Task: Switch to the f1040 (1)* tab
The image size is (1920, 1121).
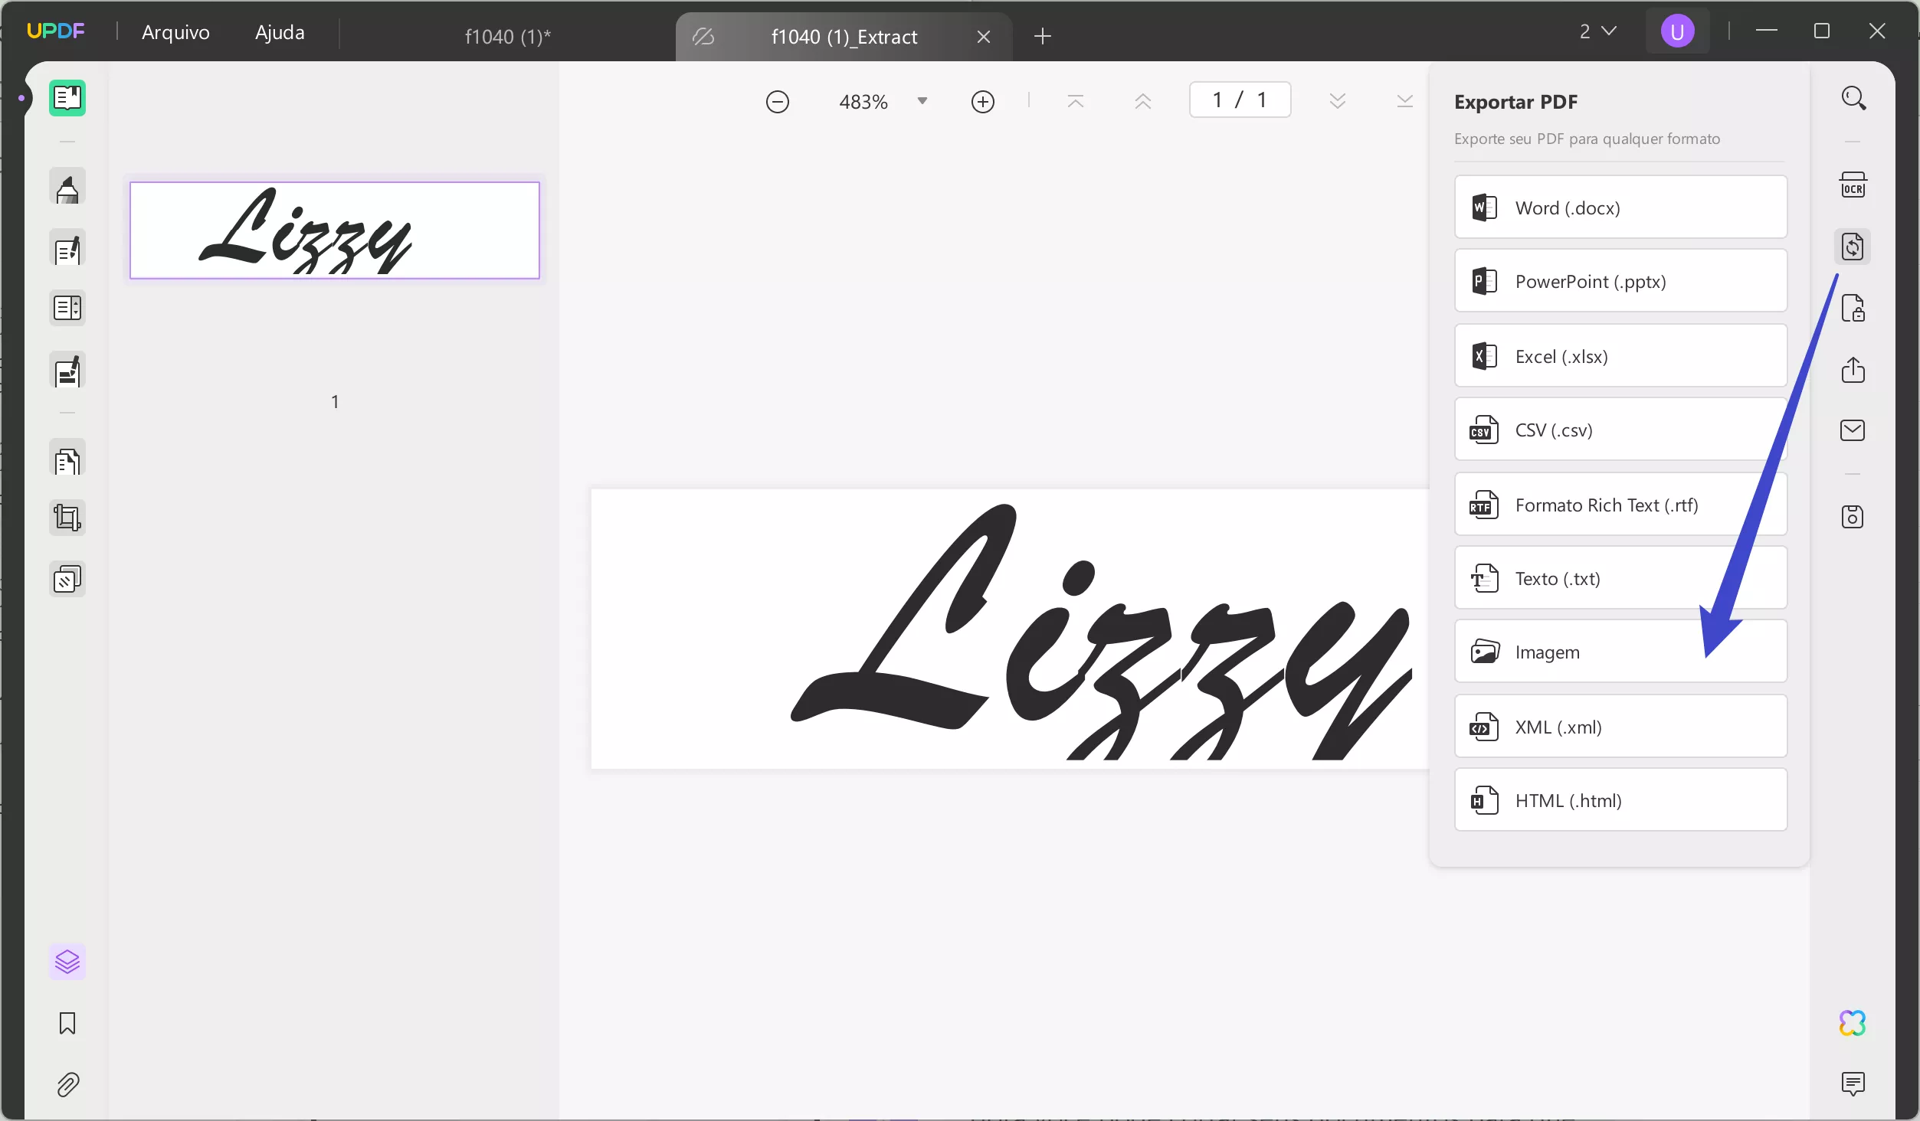Action: [x=507, y=36]
